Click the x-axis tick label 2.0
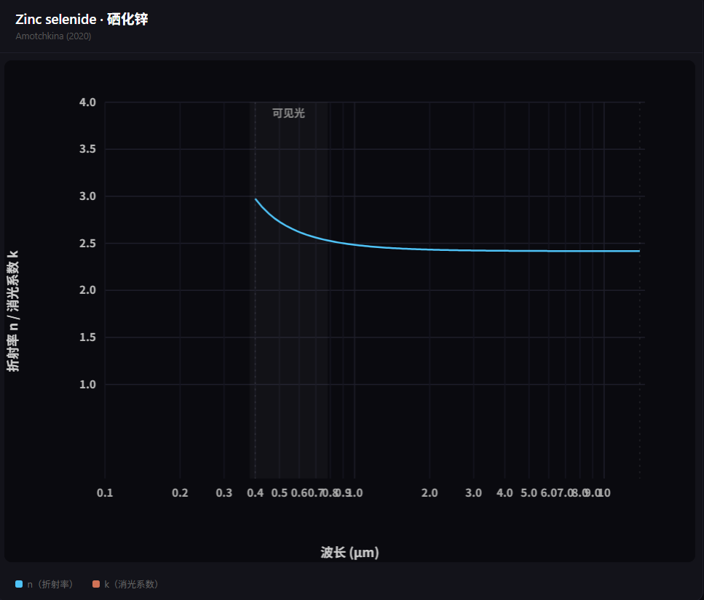The width and height of the screenshot is (704, 600). coord(430,493)
